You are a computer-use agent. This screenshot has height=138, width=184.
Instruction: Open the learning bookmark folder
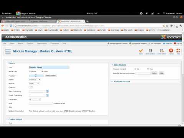coord(113,30)
